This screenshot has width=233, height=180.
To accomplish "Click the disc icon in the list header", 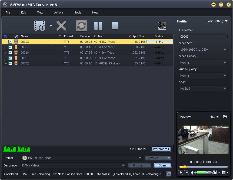I will tap(16, 36).
